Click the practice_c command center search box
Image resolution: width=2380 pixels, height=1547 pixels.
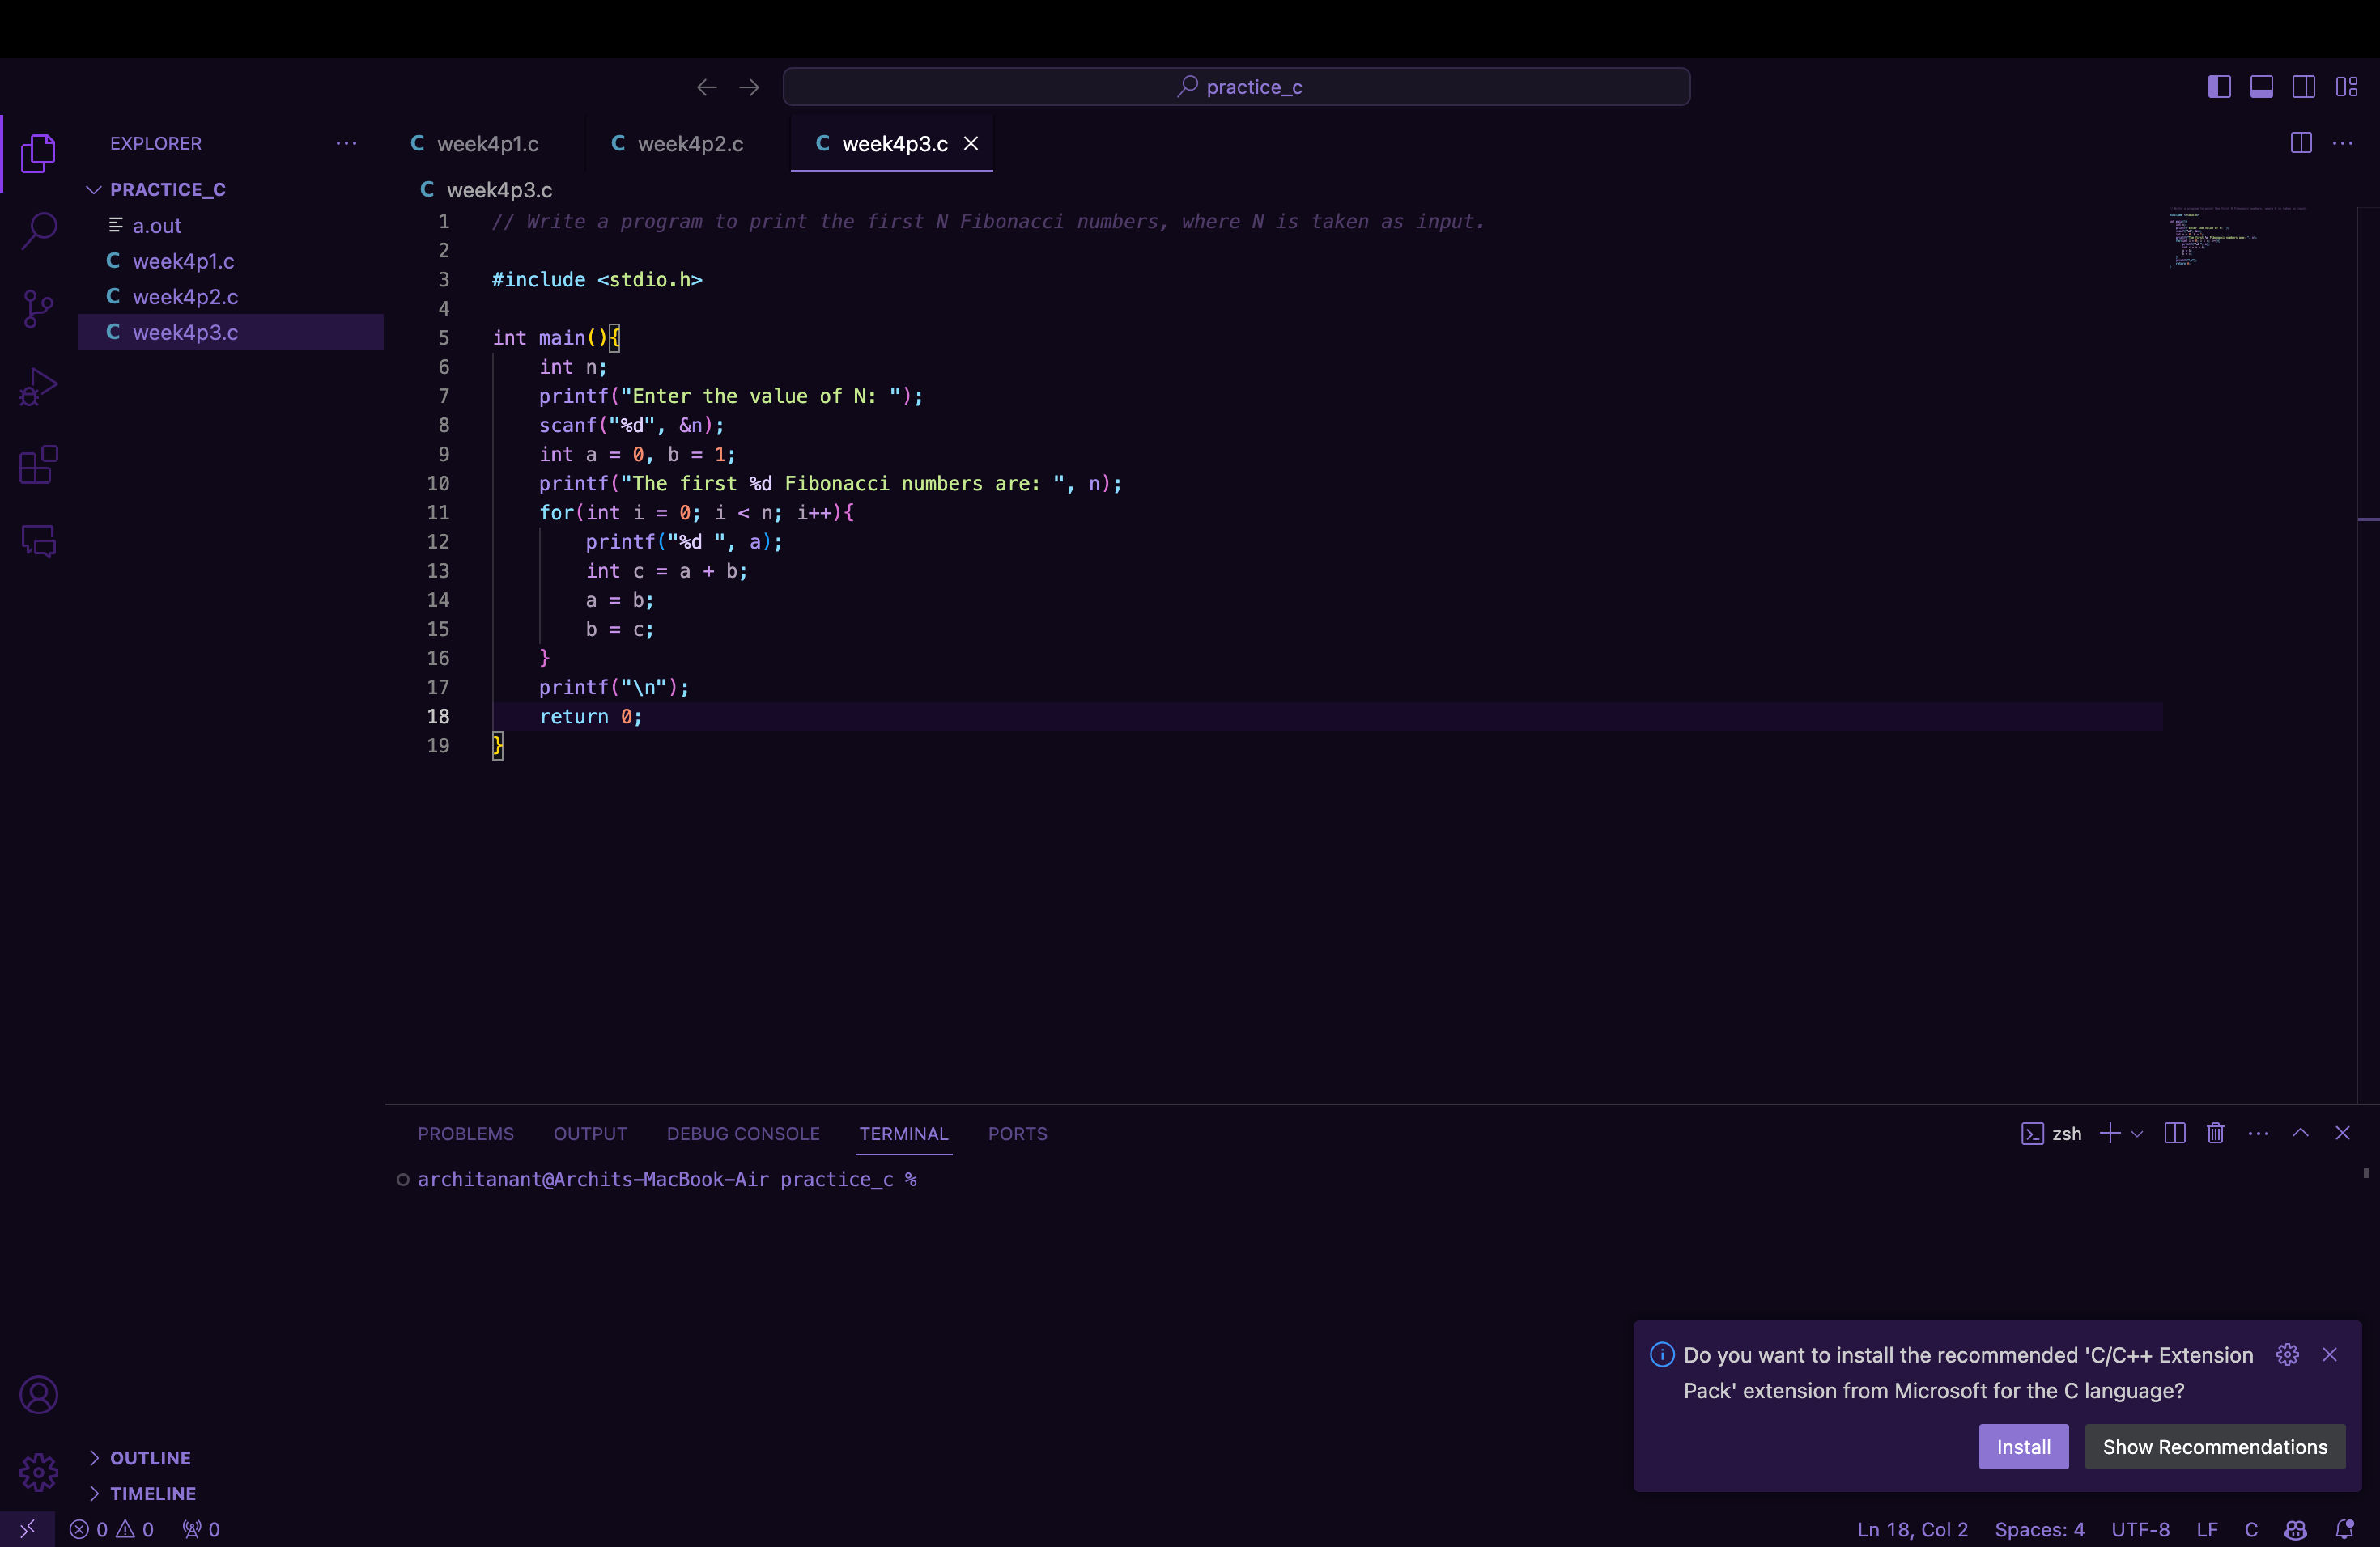click(1236, 87)
